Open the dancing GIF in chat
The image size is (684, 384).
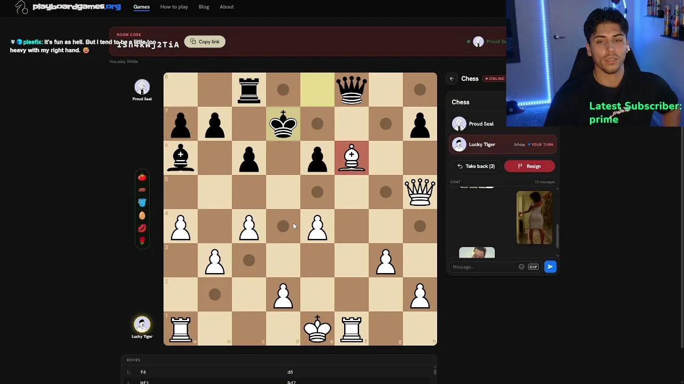click(534, 218)
